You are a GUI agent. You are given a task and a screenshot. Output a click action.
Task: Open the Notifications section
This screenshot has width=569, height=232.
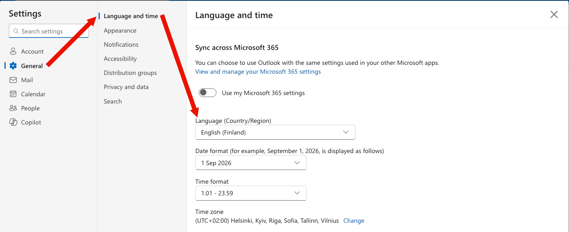point(121,45)
